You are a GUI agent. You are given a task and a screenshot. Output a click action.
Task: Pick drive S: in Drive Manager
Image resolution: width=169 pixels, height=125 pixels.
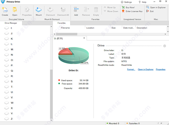[x=9, y=81]
